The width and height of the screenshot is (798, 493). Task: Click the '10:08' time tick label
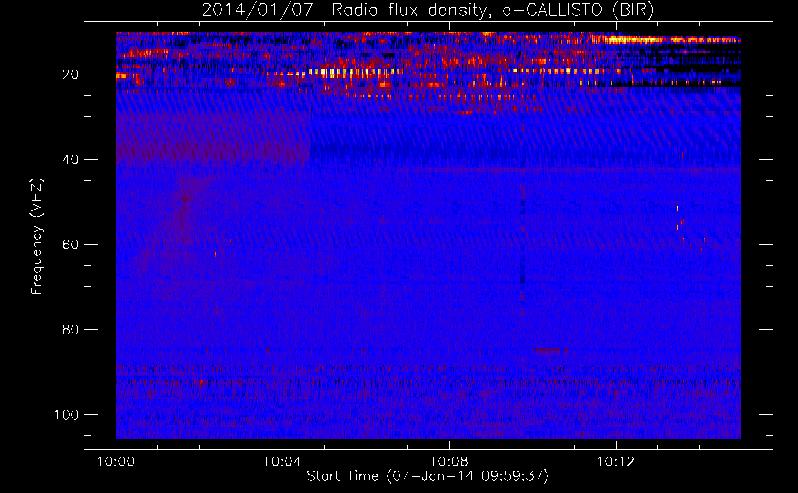(449, 461)
